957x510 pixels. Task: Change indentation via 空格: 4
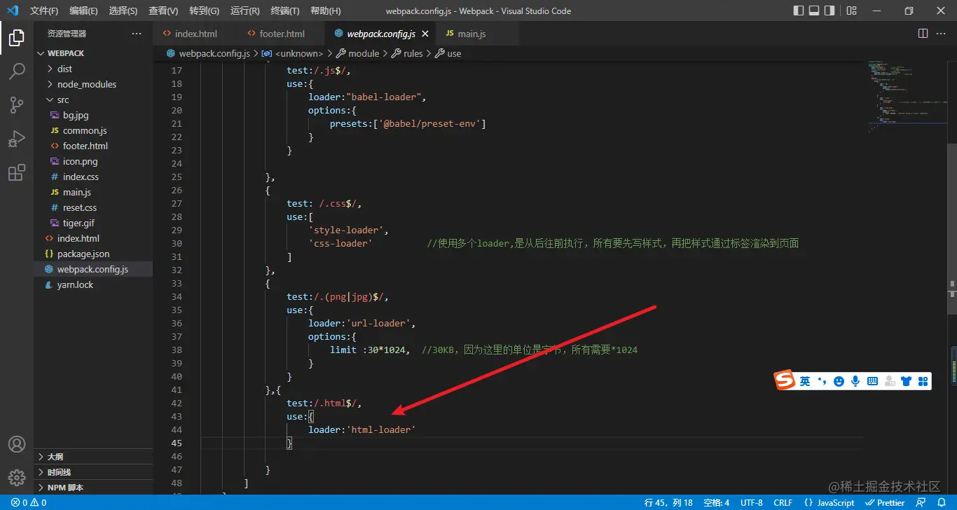pyautogui.click(x=717, y=502)
